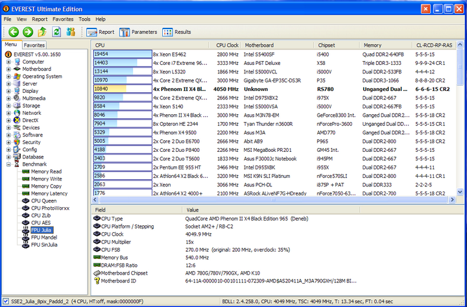Image resolution: width=467 pixels, height=307 pixels.
Task: Click the Server icon in the tree
Action: pyautogui.click(x=17, y=84)
